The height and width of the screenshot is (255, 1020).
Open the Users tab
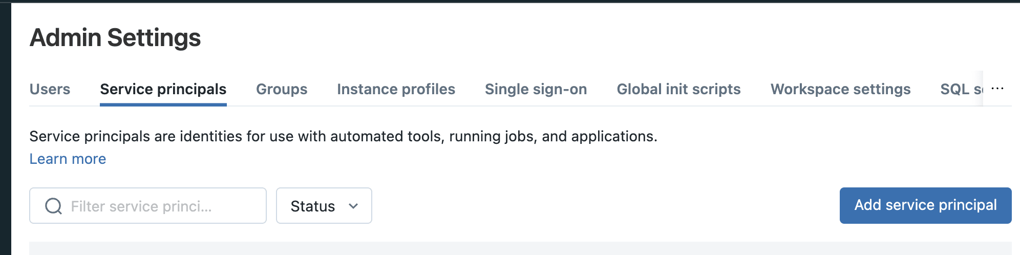tap(50, 89)
